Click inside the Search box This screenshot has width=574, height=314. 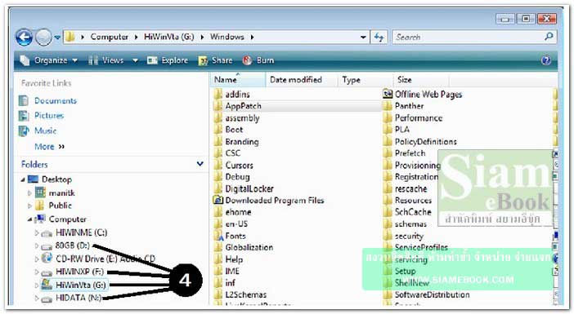coord(474,37)
